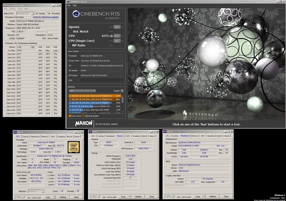The height and width of the screenshot is (201, 286).
Task: Open Bench tab in left CPU-Z window
Action: [x=70, y=137]
